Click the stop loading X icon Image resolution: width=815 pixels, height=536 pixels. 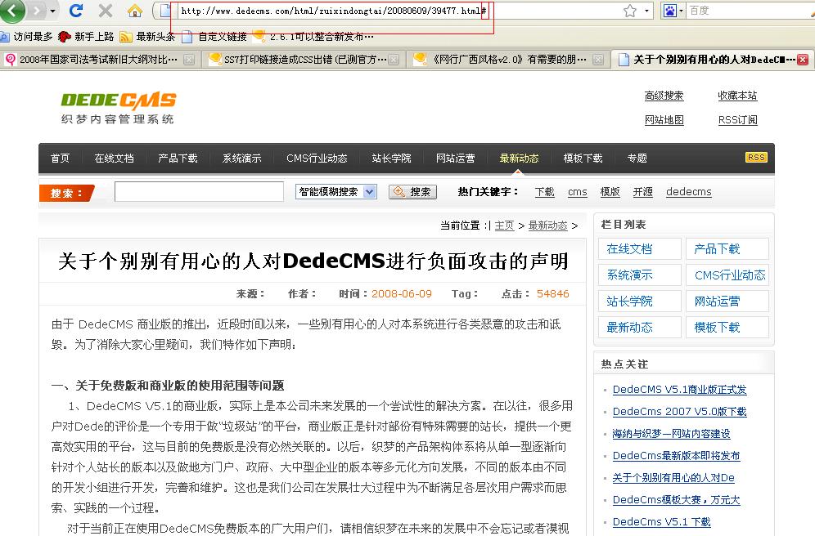pos(106,11)
